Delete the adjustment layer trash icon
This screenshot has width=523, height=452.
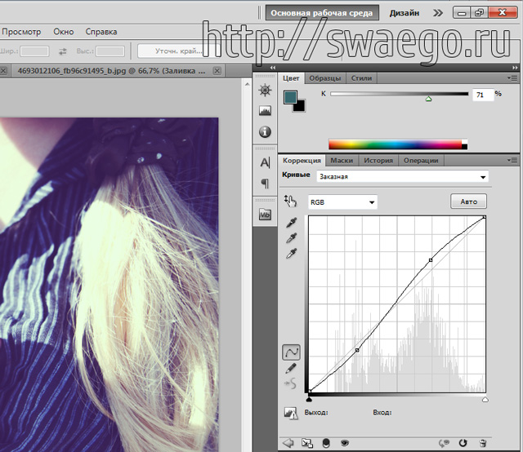point(483,443)
